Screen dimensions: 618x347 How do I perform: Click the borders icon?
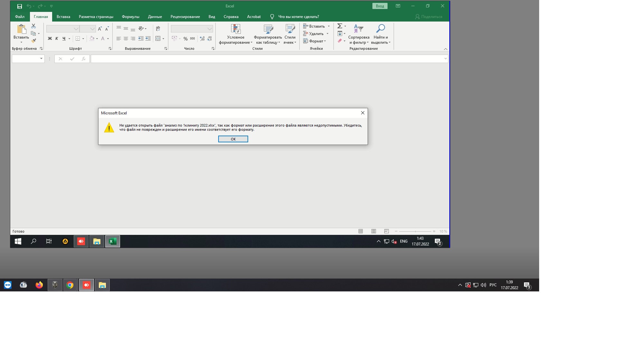click(78, 39)
